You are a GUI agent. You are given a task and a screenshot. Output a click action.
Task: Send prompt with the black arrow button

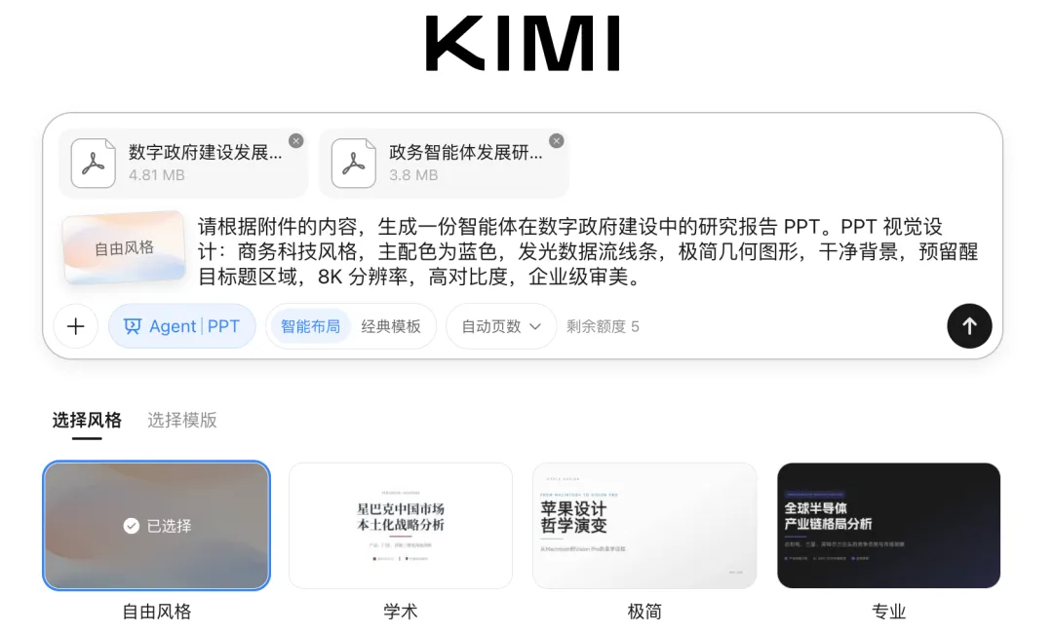point(969,326)
